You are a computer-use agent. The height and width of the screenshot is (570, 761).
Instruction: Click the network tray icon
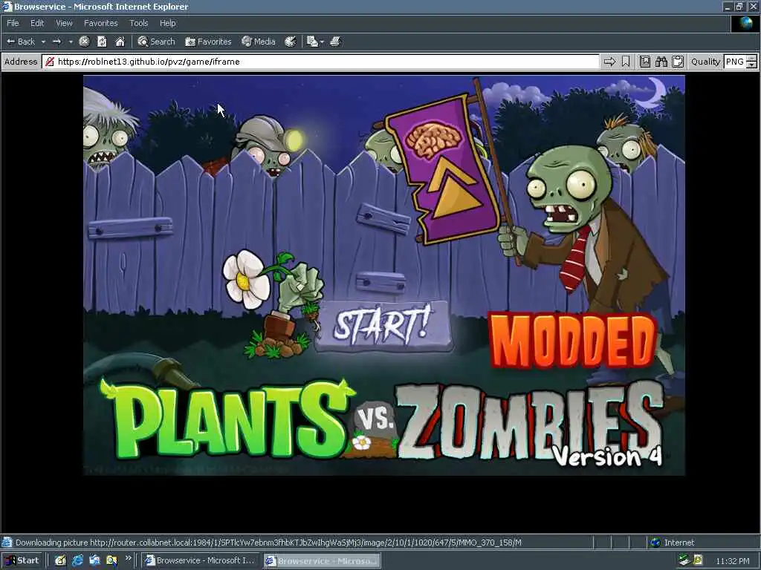[684, 560]
